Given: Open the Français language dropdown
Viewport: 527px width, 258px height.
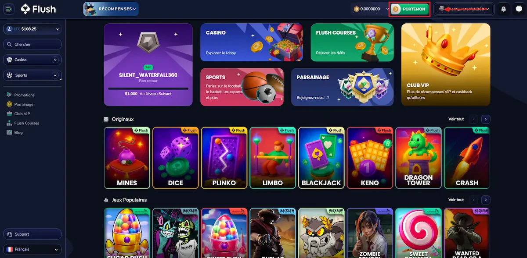Looking at the screenshot, I should coord(32,249).
